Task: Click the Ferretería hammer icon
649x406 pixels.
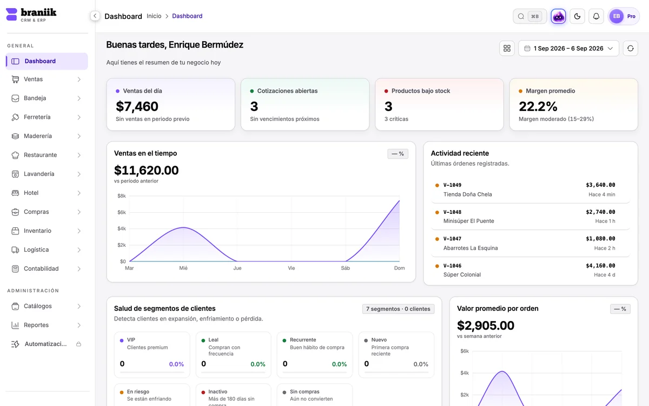Action: (15, 117)
